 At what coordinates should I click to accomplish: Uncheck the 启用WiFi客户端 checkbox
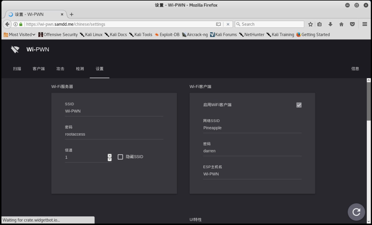tap(299, 105)
